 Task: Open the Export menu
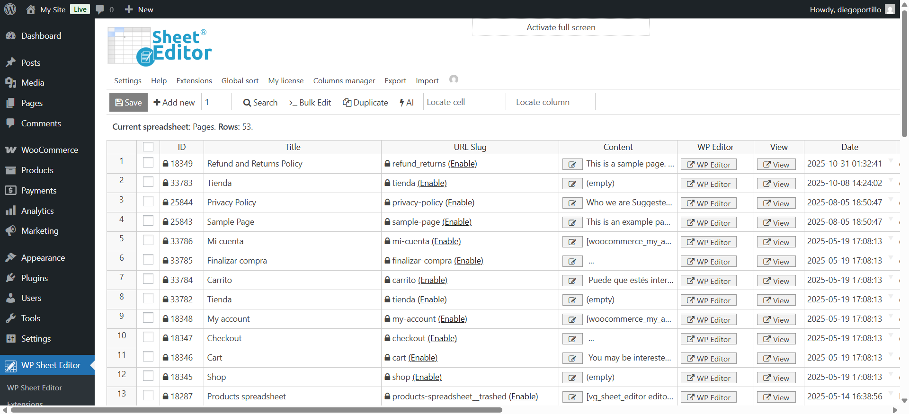click(395, 81)
